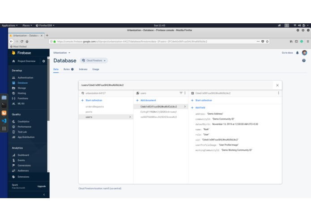
Task: Expand the Cdwb1x0ltFcuxSHLWnuKkXldJkc2 document chevron
Action: click(x=185, y=106)
